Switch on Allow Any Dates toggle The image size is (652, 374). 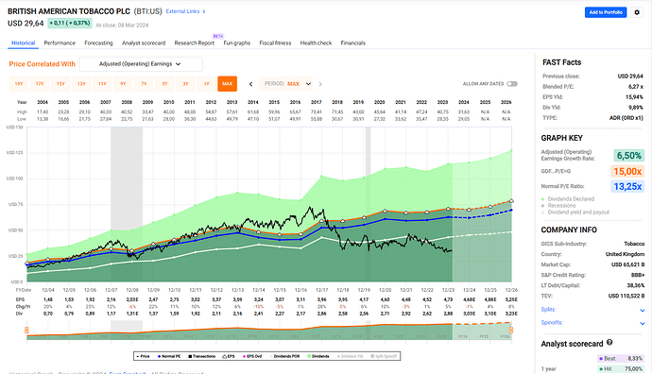point(512,84)
